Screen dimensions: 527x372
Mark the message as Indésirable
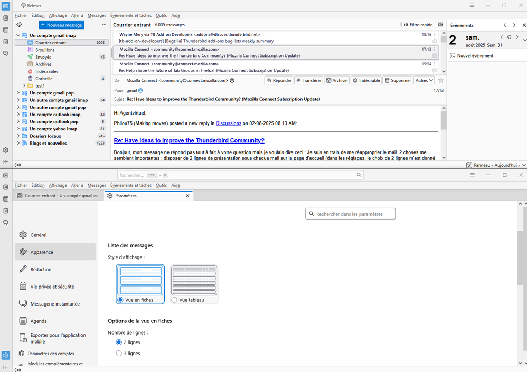(x=366, y=80)
